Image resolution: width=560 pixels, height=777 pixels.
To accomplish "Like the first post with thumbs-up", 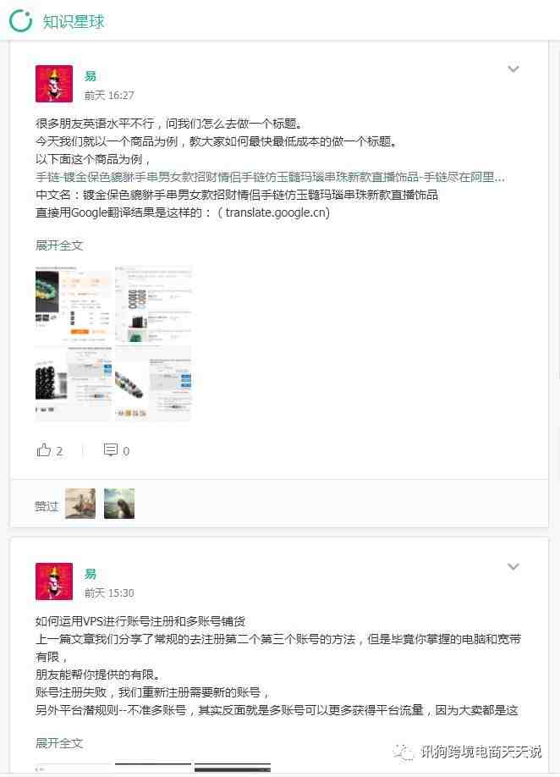I will pos(44,450).
